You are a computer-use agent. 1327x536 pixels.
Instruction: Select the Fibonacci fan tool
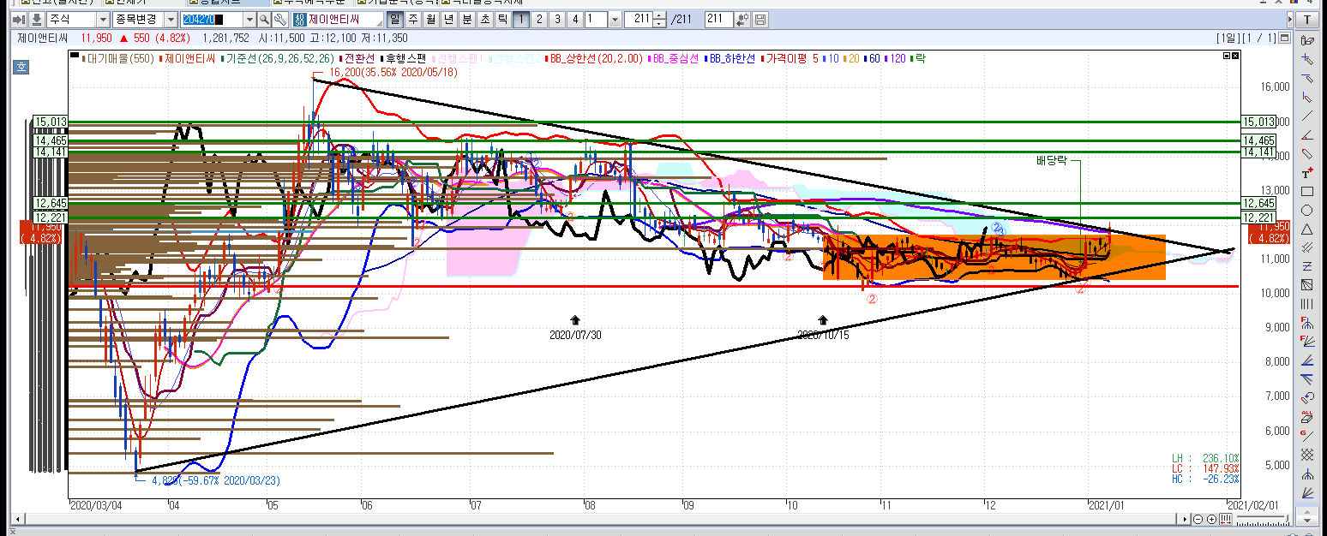1307,340
